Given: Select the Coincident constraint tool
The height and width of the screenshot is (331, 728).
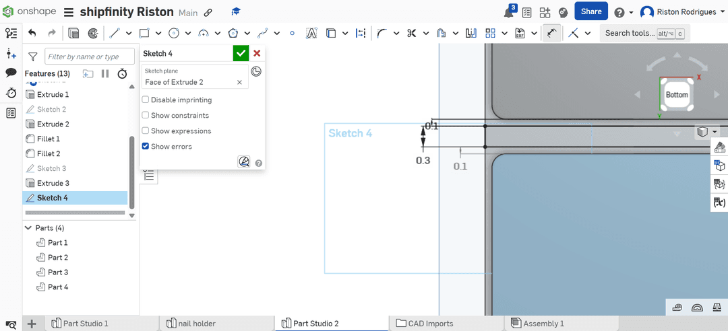Looking at the screenshot, I should pos(574,33).
